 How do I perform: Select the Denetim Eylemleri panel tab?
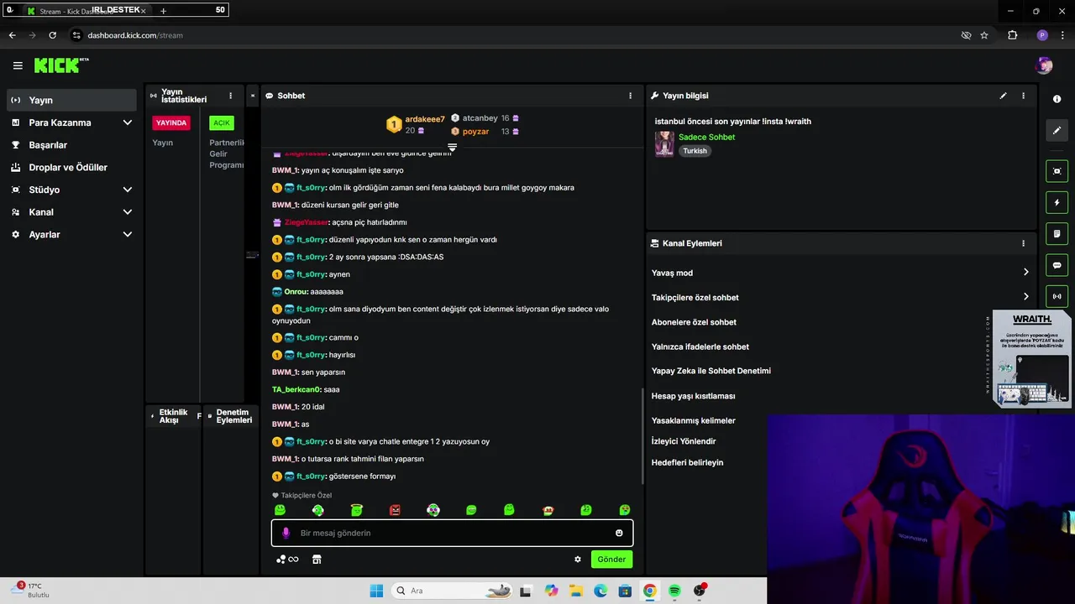point(233,416)
